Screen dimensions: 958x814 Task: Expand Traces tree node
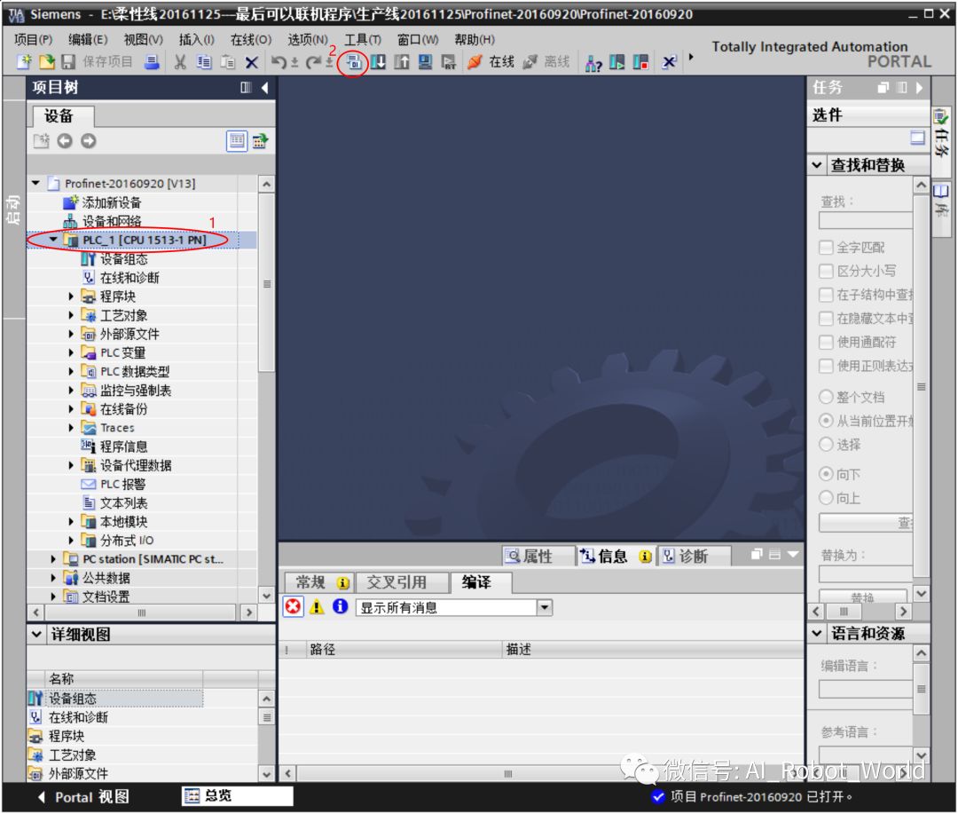point(71,428)
